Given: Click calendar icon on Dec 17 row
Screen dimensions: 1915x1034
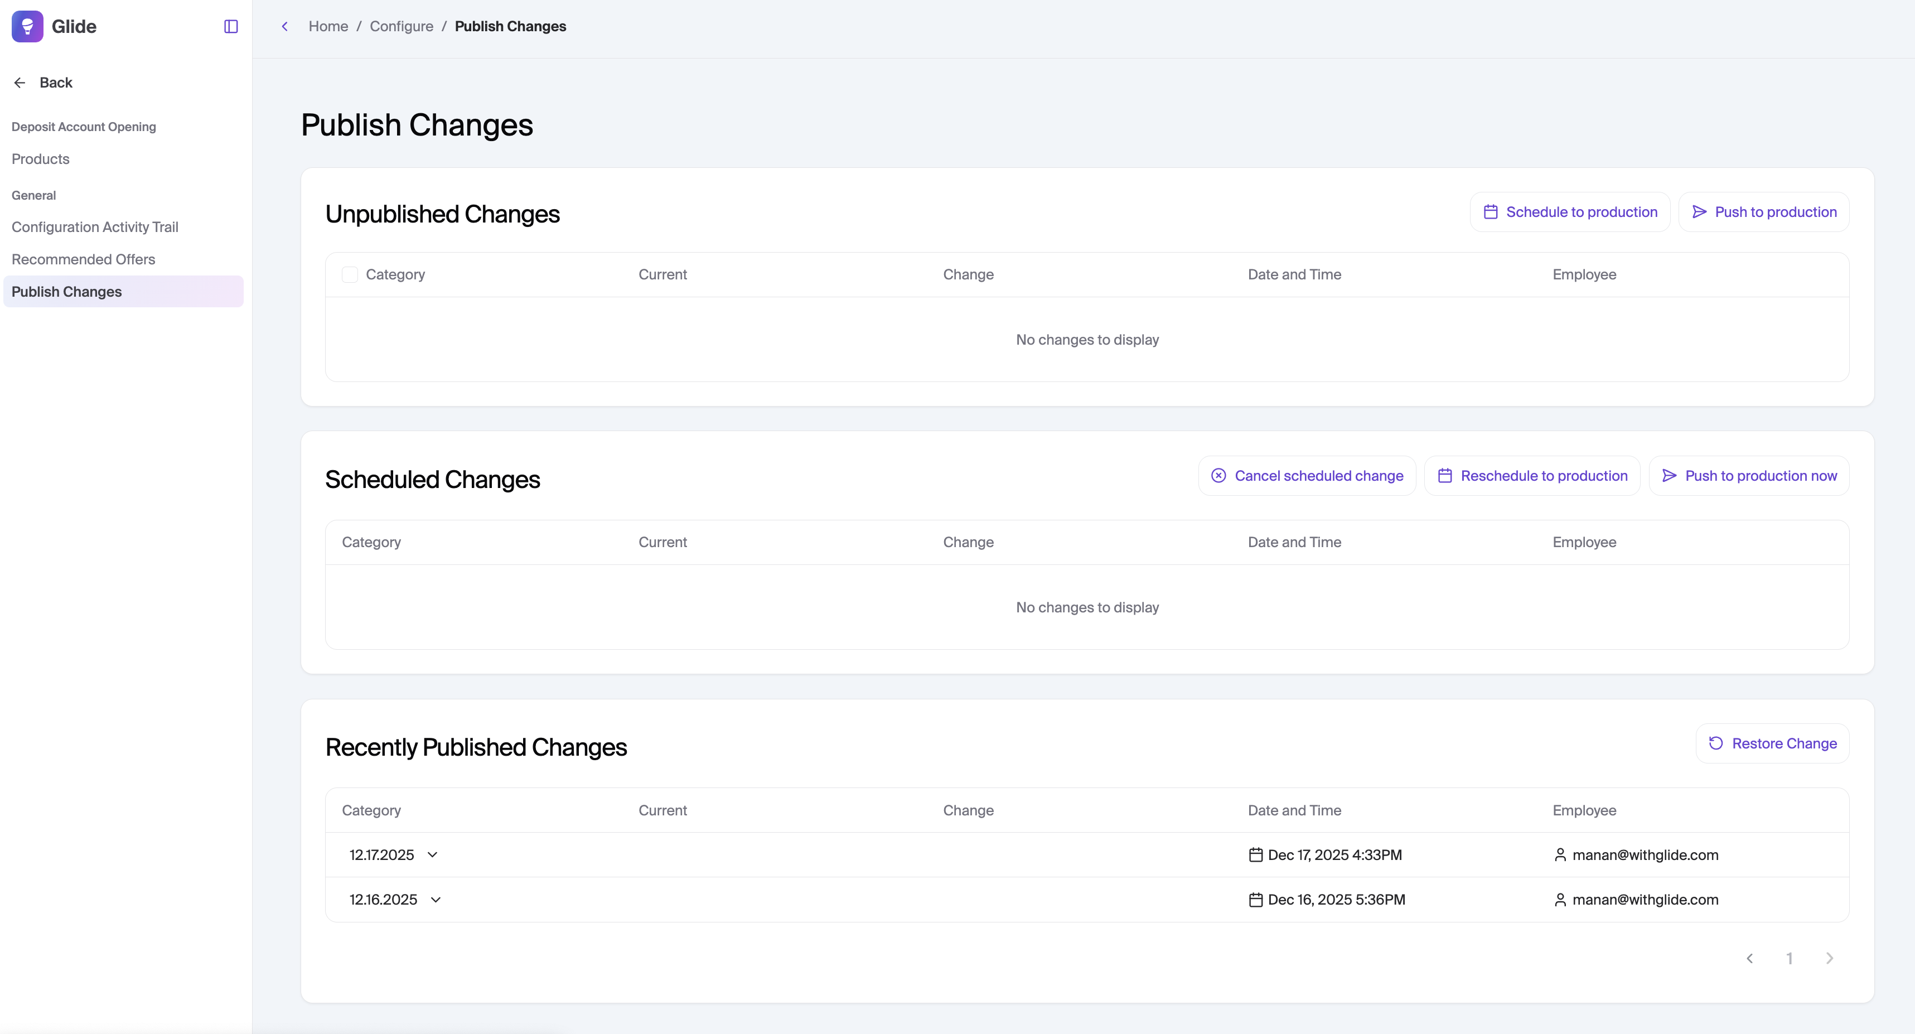Looking at the screenshot, I should point(1256,855).
